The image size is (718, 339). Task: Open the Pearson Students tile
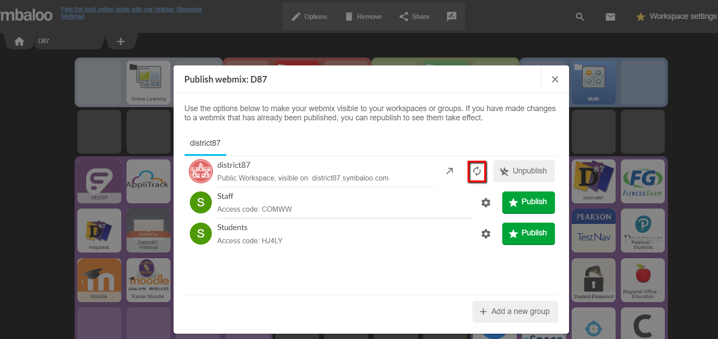643,231
